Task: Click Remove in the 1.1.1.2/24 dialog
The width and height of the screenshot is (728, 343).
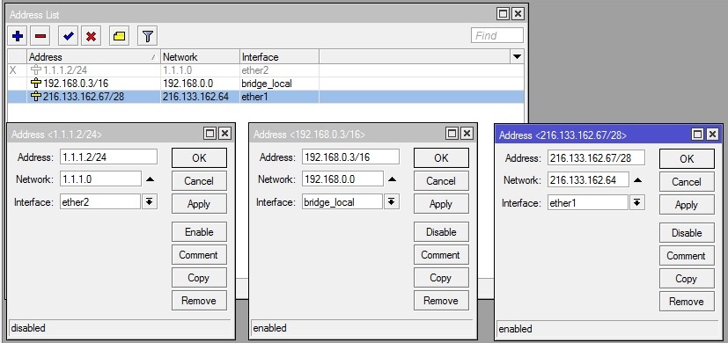Action: click(x=199, y=300)
